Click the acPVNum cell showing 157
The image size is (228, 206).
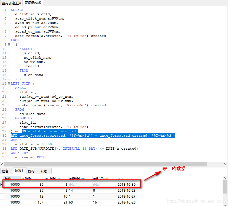coord(32,202)
